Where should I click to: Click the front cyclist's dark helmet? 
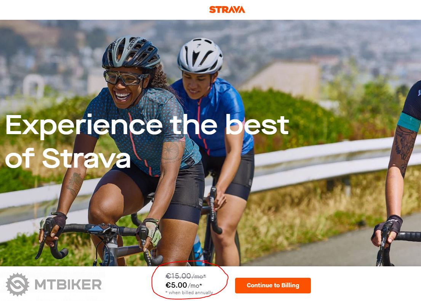click(131, 53)
